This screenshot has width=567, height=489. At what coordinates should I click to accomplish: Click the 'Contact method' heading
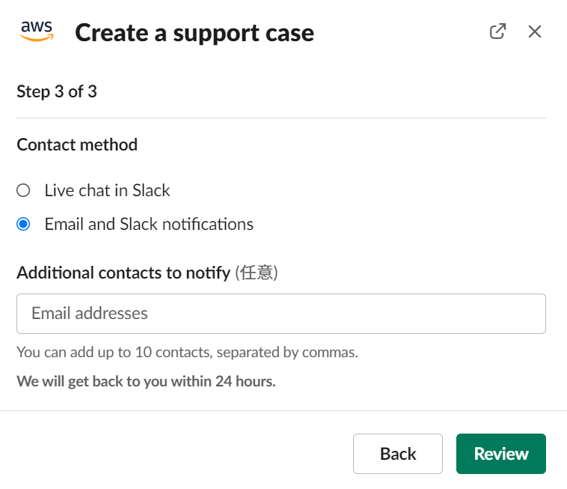(77, 145)
